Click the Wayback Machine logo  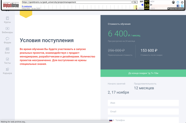click(11, 5)
